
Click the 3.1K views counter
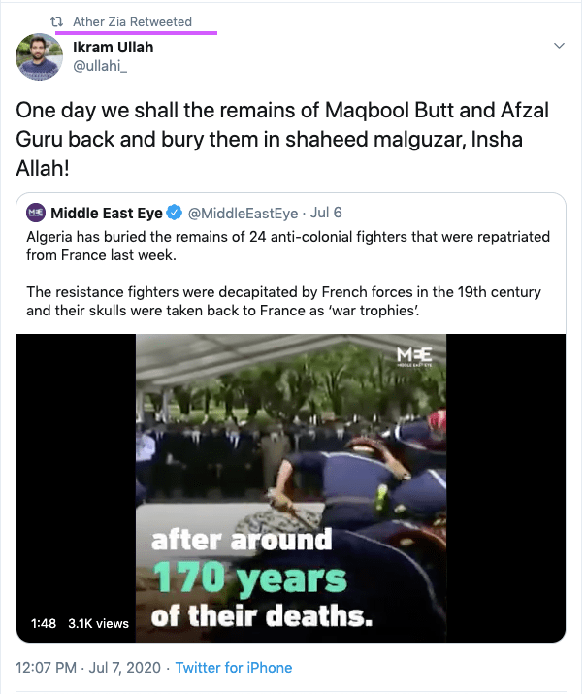(98, 623)
